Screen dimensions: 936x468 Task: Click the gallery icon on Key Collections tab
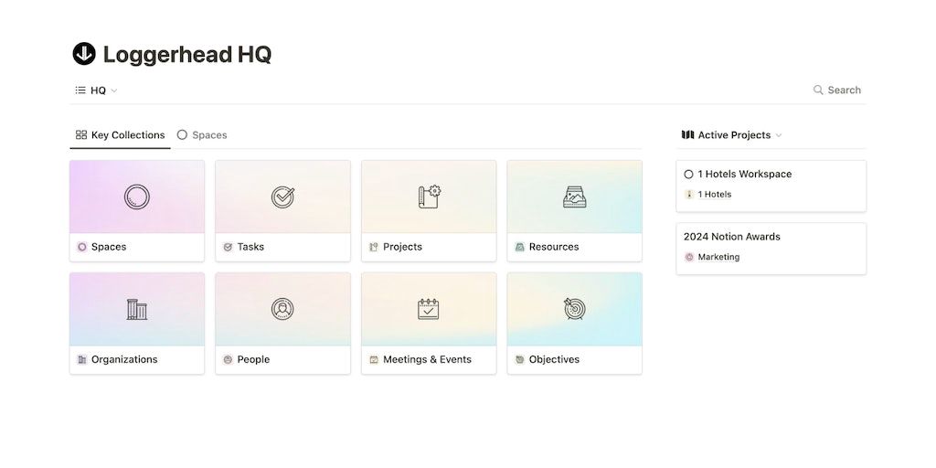(81, 135)
